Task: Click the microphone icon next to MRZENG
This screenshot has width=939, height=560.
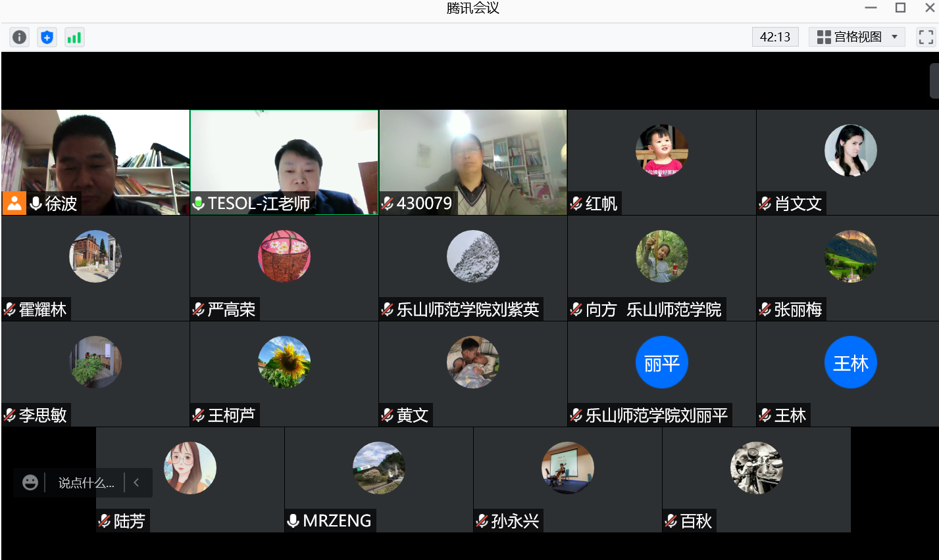Action: [293, 521]
